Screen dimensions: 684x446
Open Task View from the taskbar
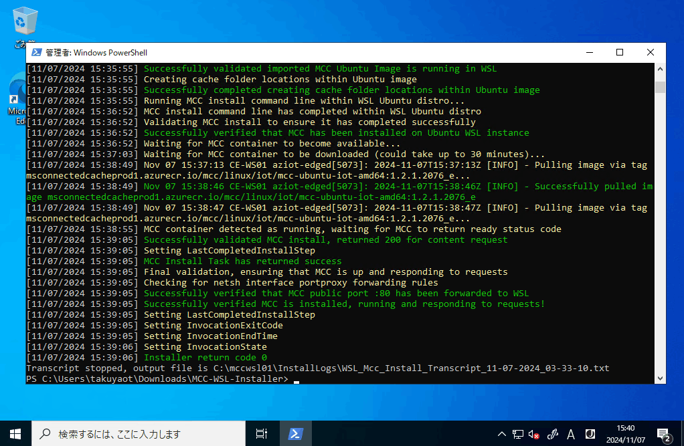pyautogui.click(x=262, y=434)
